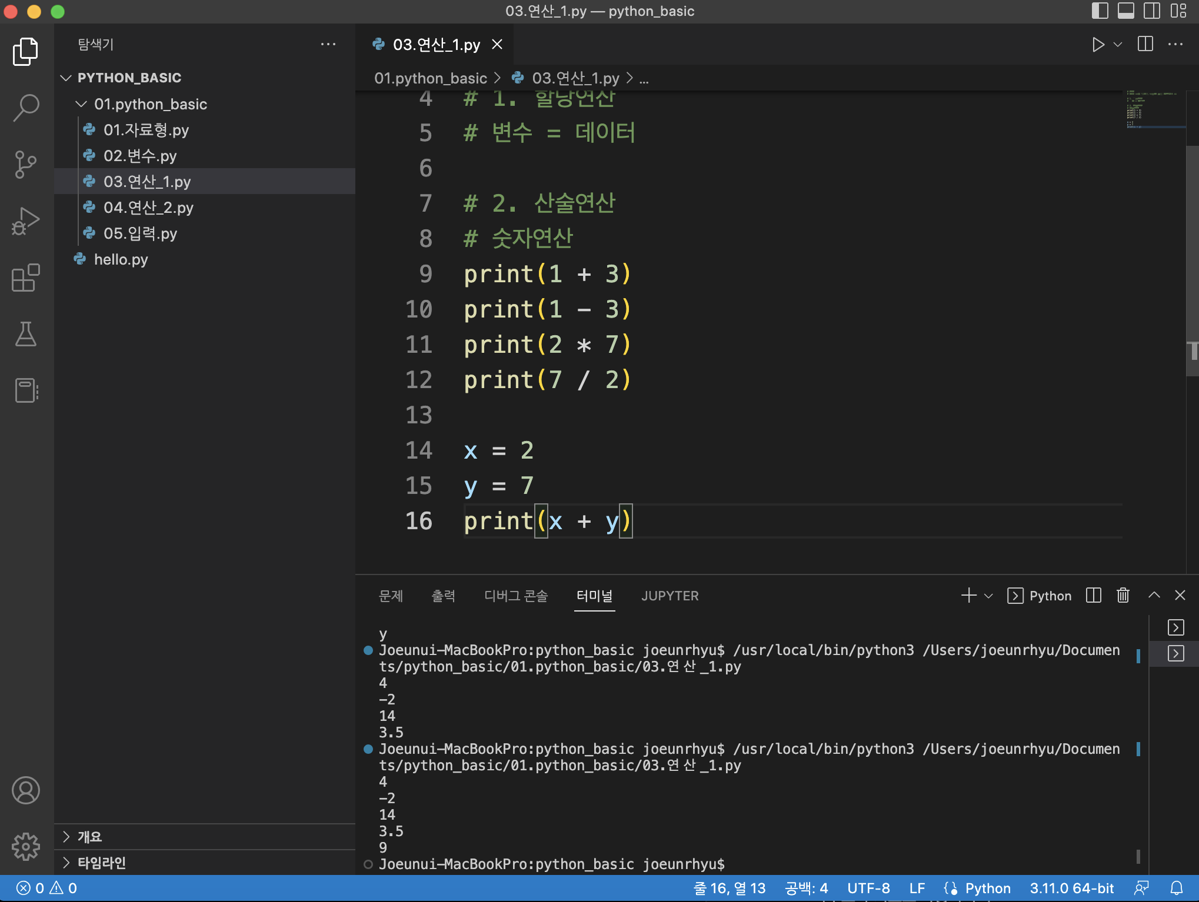This screenshot has width=1199, height=902.
Task: Click 01.python_basic in the breadcrumb
Action: coord(431,78)
